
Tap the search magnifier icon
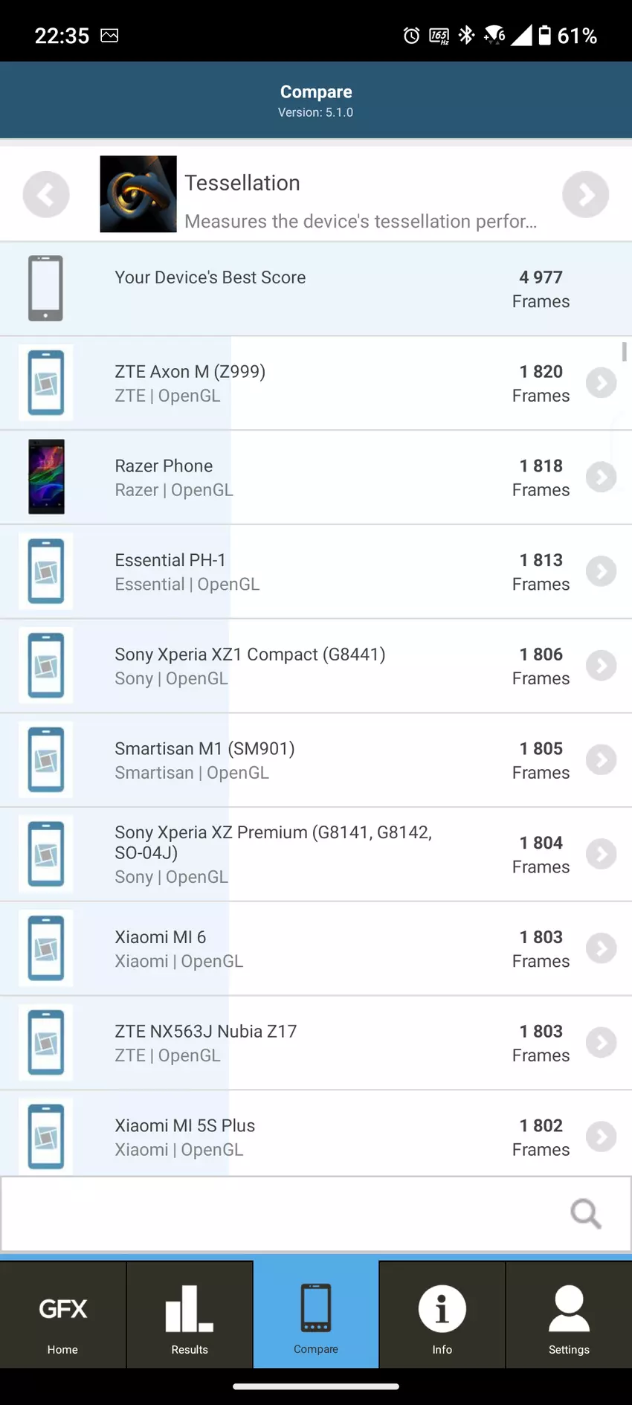point(585,1214)
